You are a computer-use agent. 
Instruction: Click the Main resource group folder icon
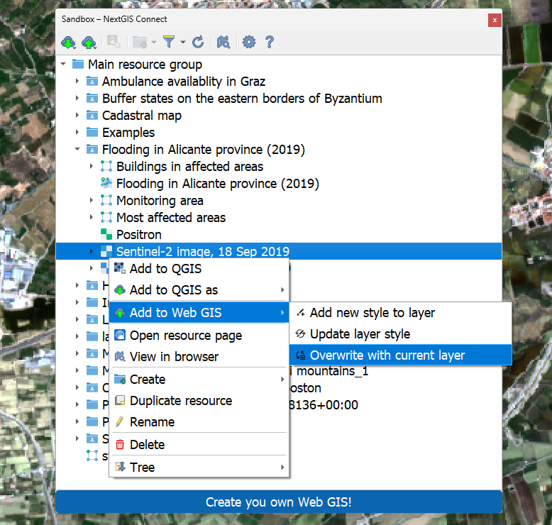[x=78, y=64]
